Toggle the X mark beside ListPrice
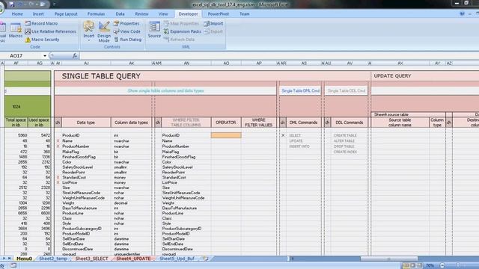Viewport: 479px width, 269px height. click(x=58, y=182)
